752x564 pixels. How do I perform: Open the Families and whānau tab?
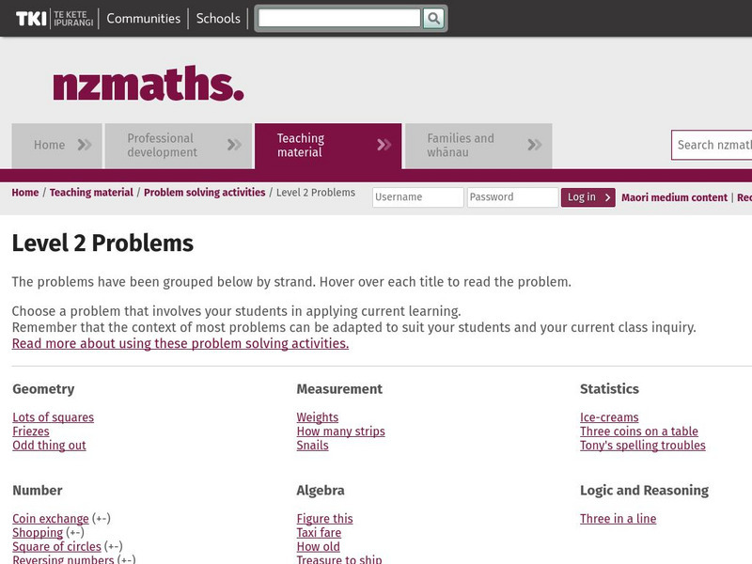[478, 146]
